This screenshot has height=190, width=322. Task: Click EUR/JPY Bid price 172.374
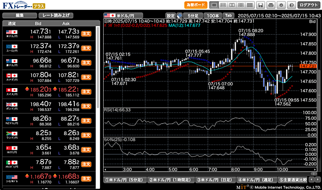pyautogui.click(x=41, y=46)
